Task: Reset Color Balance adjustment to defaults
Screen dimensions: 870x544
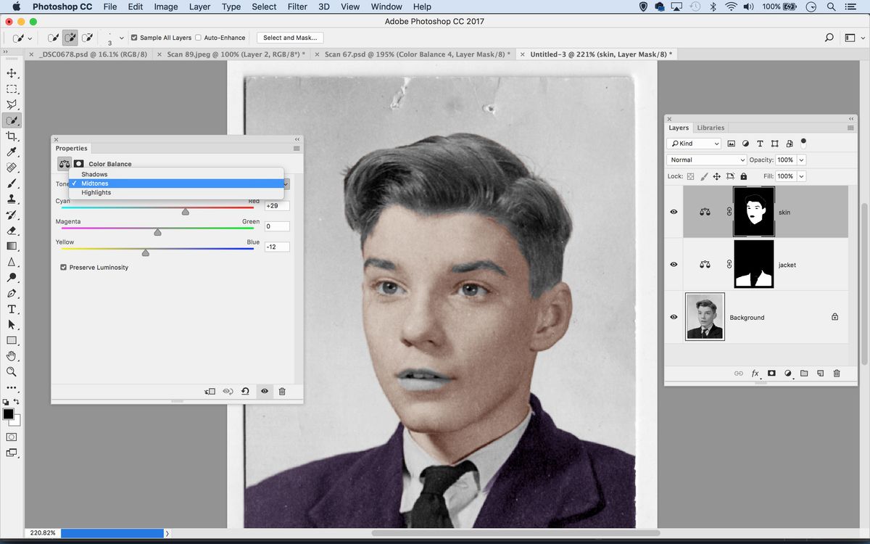Action: [x=245, y=391]
